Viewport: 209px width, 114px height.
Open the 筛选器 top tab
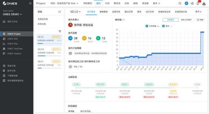pyautogui.click(x=145, y=3)
